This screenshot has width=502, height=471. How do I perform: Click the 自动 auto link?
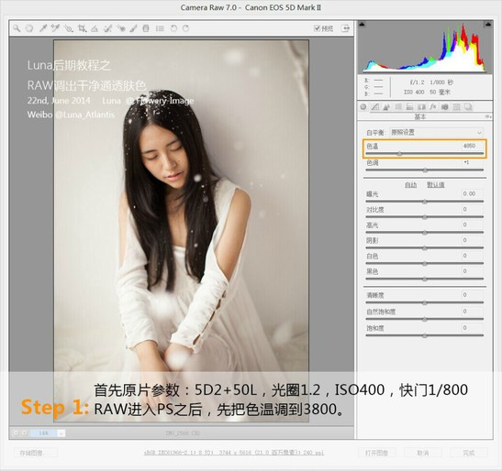(410, 184)
